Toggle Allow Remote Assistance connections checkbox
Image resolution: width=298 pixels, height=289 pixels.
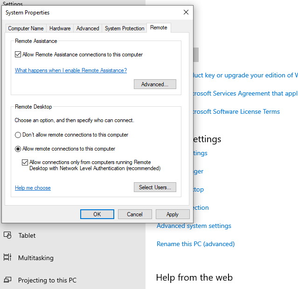coord(18,55)
